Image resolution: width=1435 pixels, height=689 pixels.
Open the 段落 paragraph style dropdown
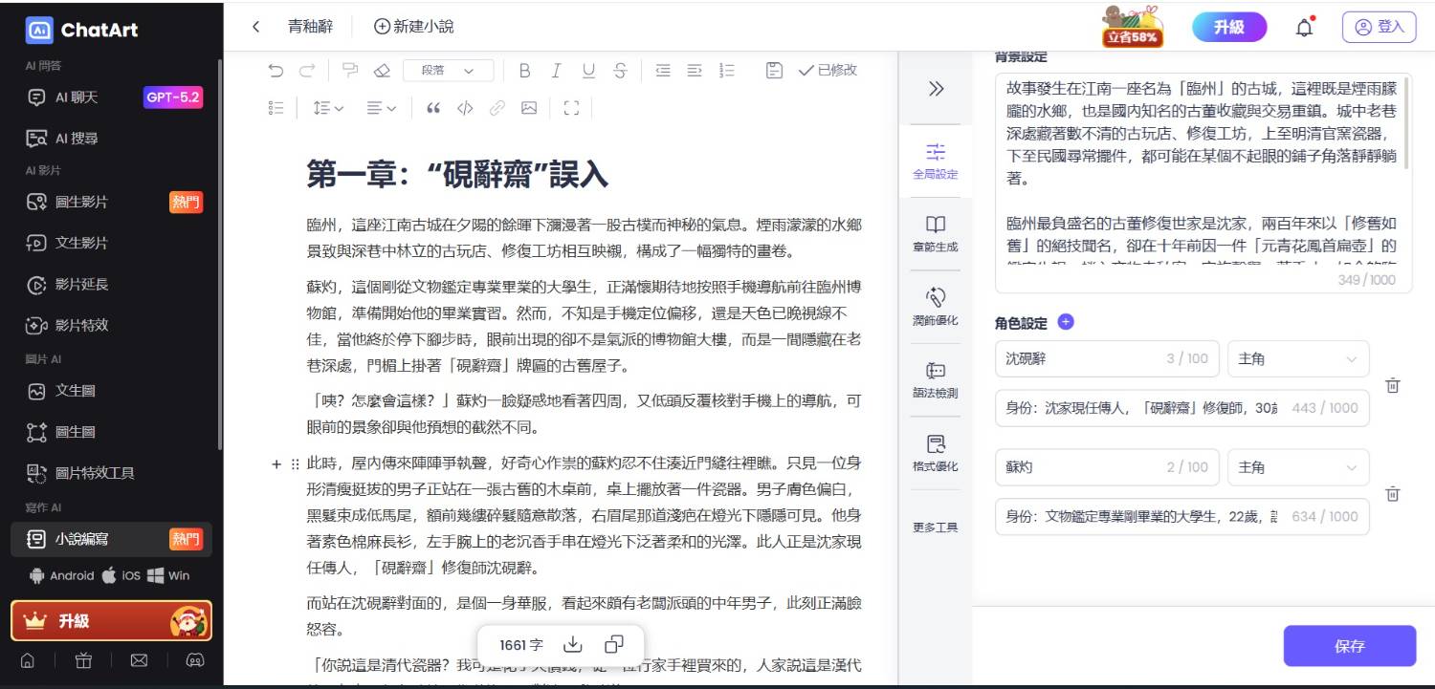click(x=449, y=71)
